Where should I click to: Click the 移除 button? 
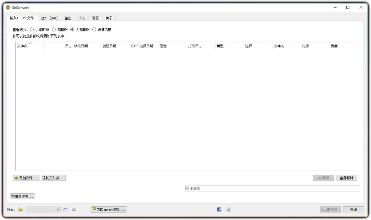[324, 178]
